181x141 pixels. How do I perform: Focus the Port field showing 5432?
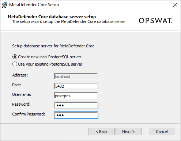point(76,86)
